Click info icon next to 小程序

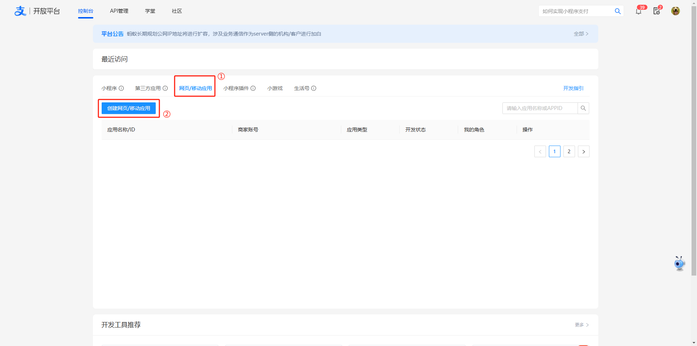coord(121,88)
